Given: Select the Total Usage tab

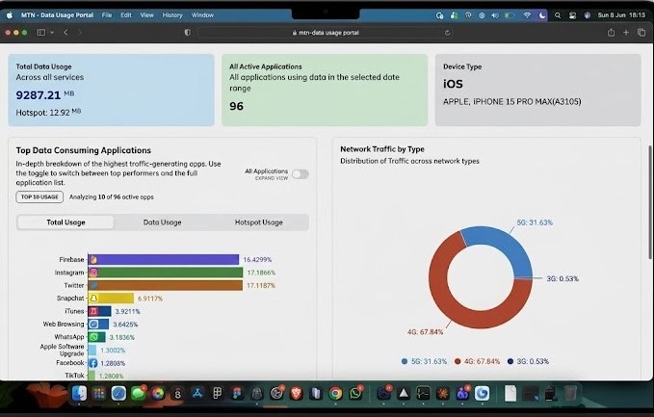Looking at the screenshot, I should point(65,222).
